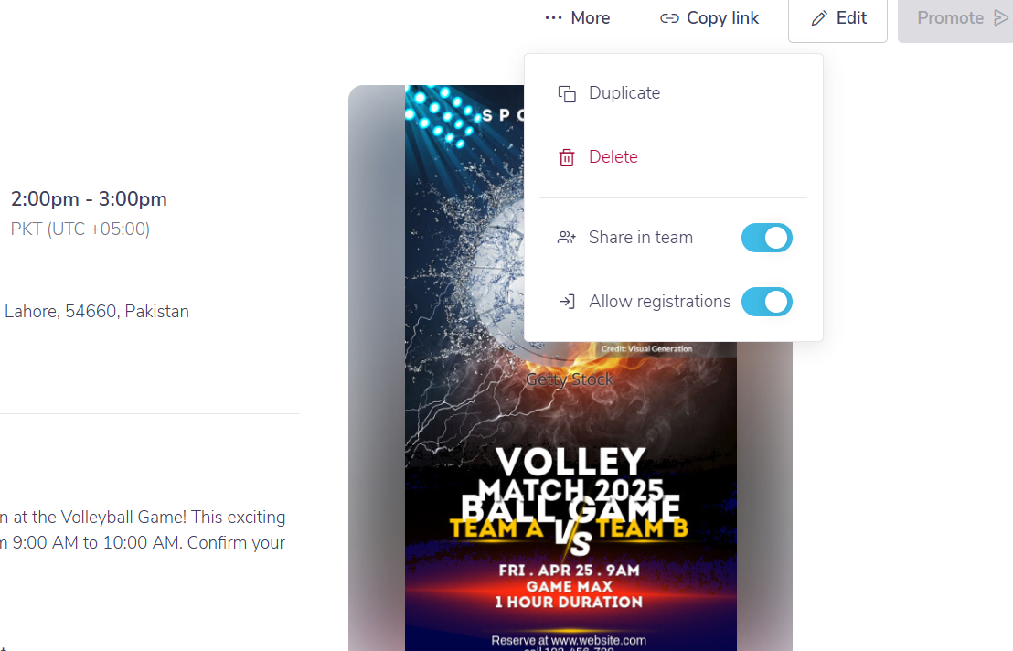Click the paper-plane icon on Promote button
The image size is (1013, 651).
coord(1000,18)
